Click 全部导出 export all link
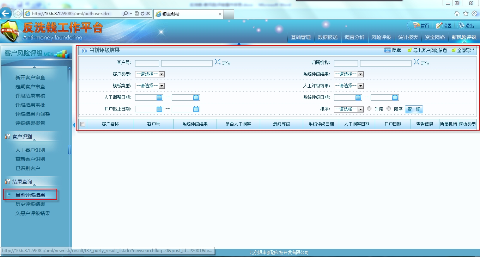Image resolution: width=480 pixels, height=257 pixels. click(x=463, y=50)
